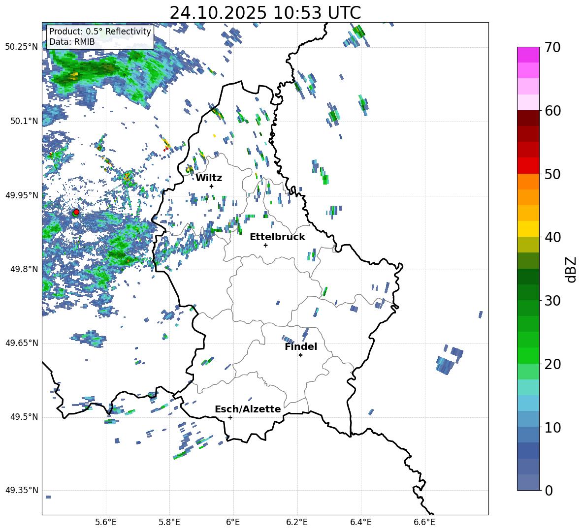The image size is (583, 532).
Task: Pick the dark blue 0 dBZ colorbar segment
Action: click(528, 482)
